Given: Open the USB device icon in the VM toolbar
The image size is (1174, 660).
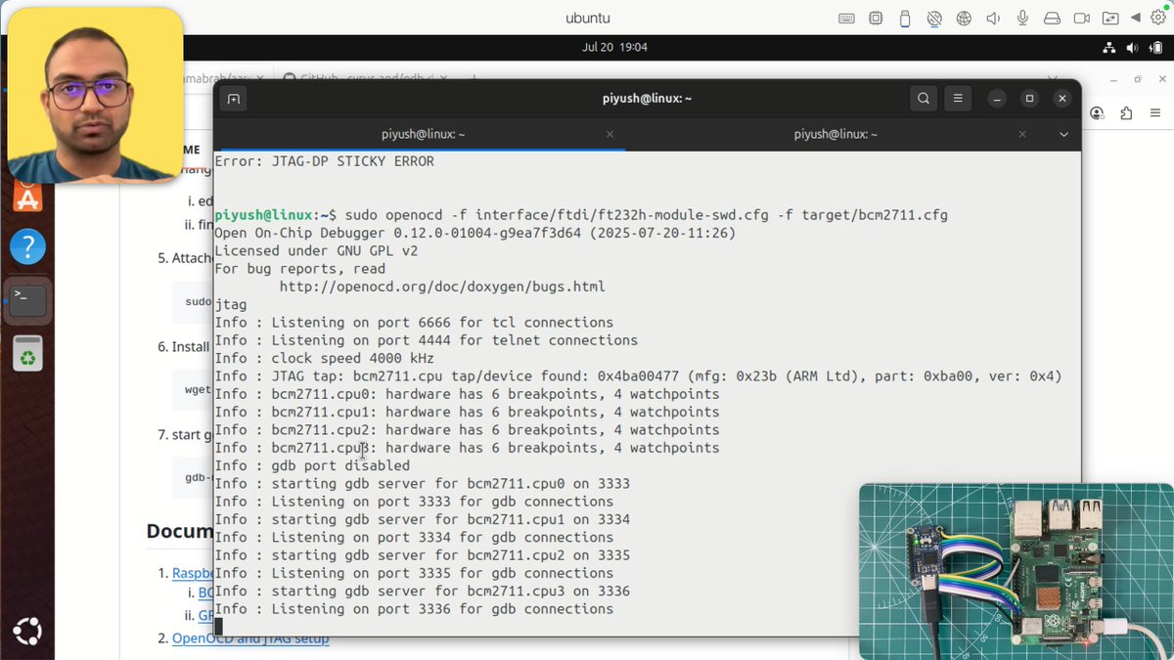Looking at the screenshot, I should (904, 19).
